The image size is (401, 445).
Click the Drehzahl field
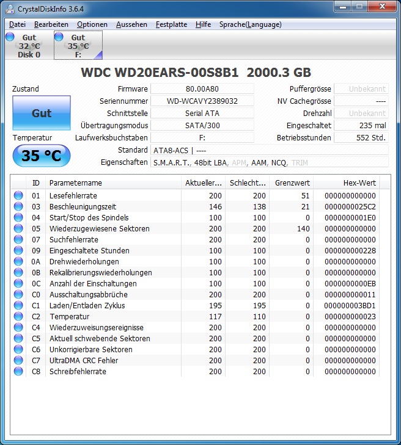tap(361, 114)
